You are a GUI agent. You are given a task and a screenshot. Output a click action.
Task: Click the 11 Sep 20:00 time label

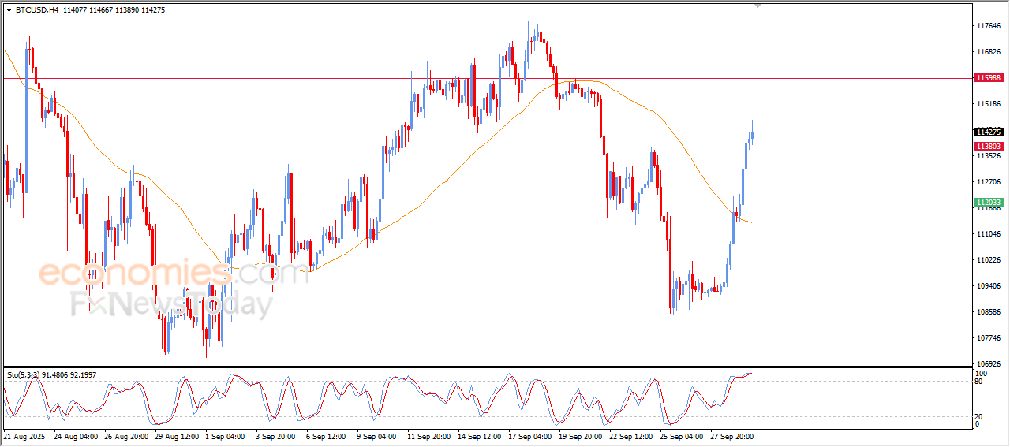point(429,436)
